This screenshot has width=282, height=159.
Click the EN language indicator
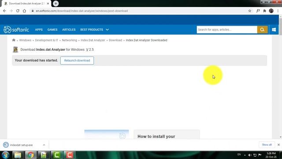pyautogui.click(x=239, y=155)
